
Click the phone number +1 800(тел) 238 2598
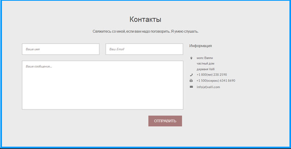(x=212, y=74)
